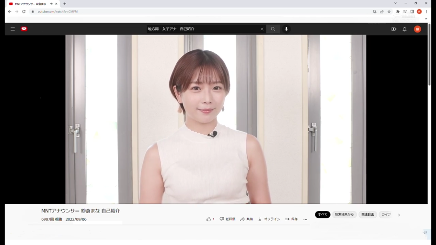Click the magnifier search button
This screenshot has height=245, width=436.
273,29
